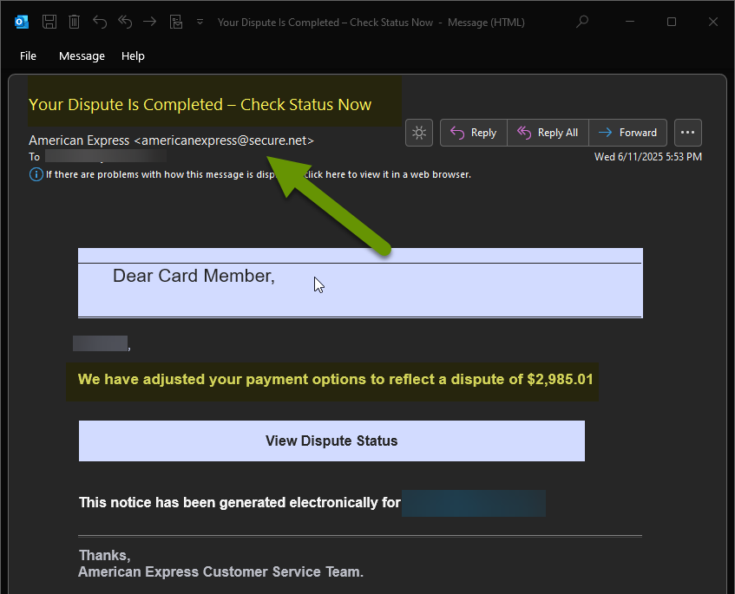
Task: Click the Reply All button in message header
Action: (548, 133)
